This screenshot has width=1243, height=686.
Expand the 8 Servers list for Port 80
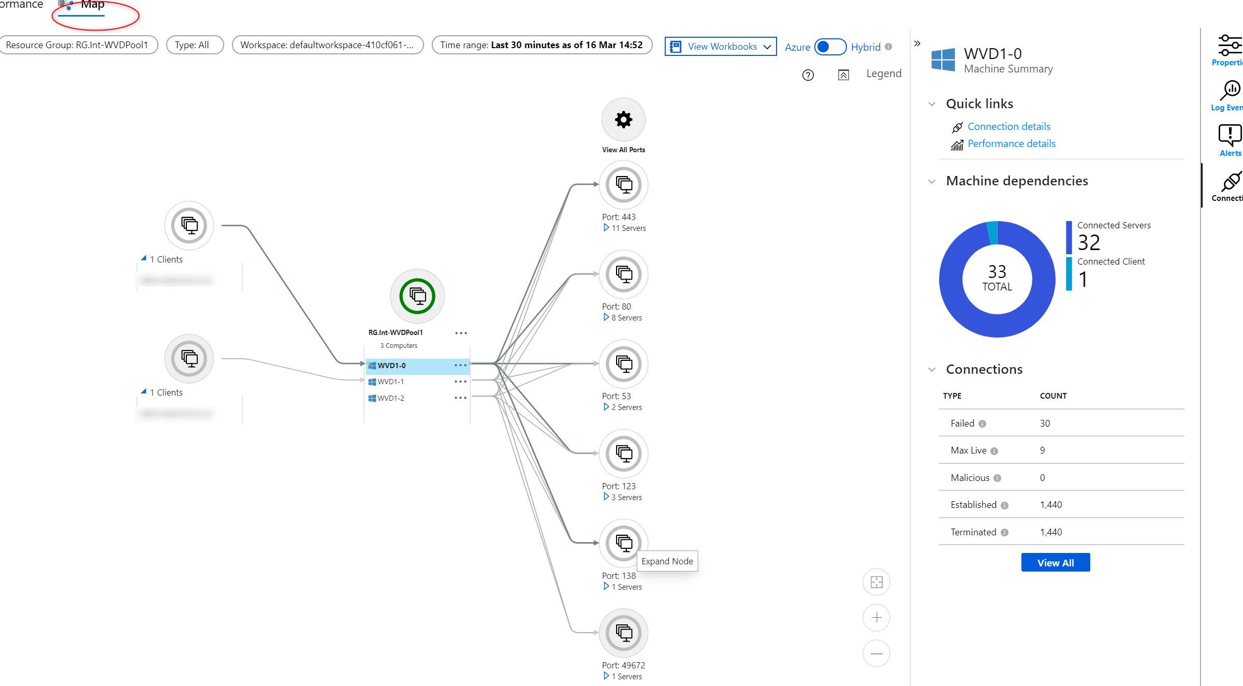pyautogui.click(x=606, y=317)
